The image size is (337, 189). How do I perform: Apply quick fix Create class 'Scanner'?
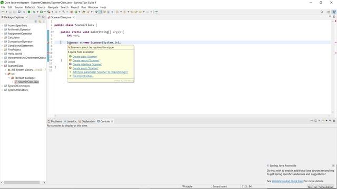(85, 57)
